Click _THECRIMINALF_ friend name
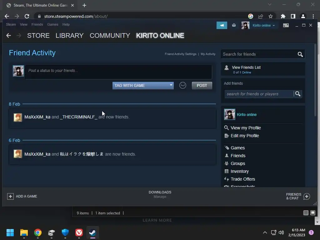 (78, 117)
